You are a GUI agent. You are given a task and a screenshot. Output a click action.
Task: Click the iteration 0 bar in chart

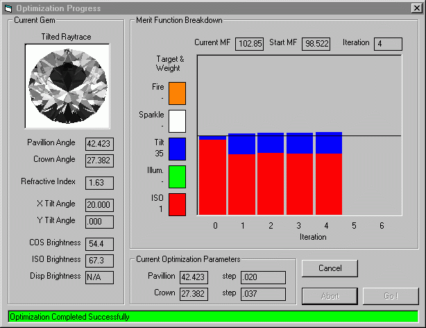(x=212, y=175)
